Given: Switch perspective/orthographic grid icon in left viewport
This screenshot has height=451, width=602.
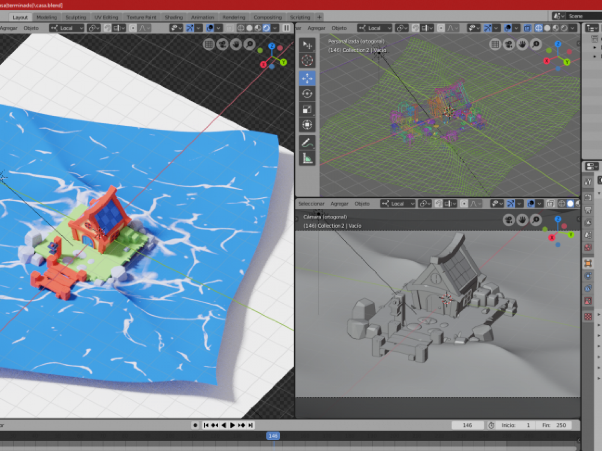Looking at the screenshot, I should point(209,44).
